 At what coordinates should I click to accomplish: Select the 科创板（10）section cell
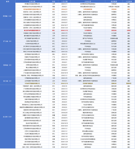pos(8,16)
